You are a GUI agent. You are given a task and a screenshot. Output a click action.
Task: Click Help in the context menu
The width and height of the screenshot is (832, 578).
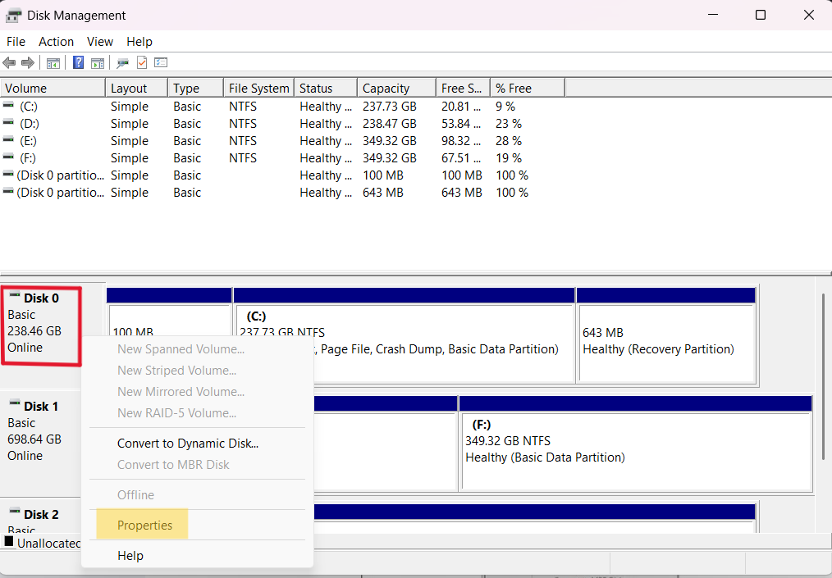pyautogui.click(x=130, y=556)
